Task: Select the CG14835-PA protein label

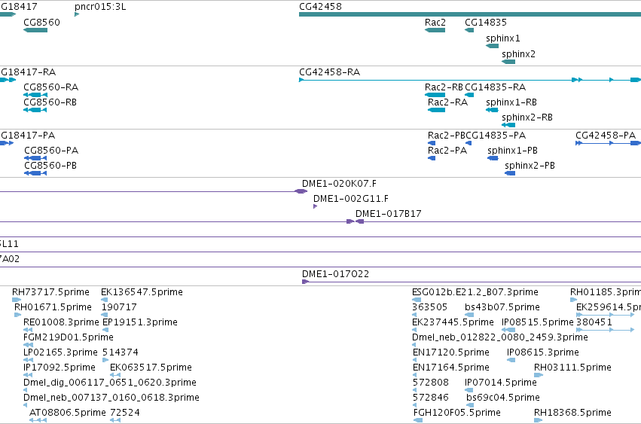Action: 496,136
